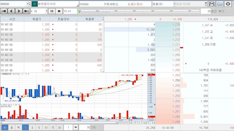Screen dimensions: 234x131
Task: Click the replay time field showing 10:41
Action: [x=70, y=11]
